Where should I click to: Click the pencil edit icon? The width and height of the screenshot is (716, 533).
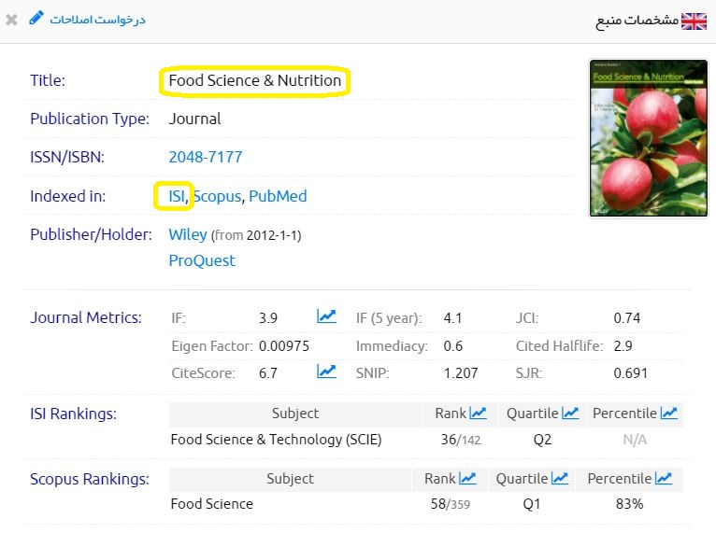(x=36, y=18)
